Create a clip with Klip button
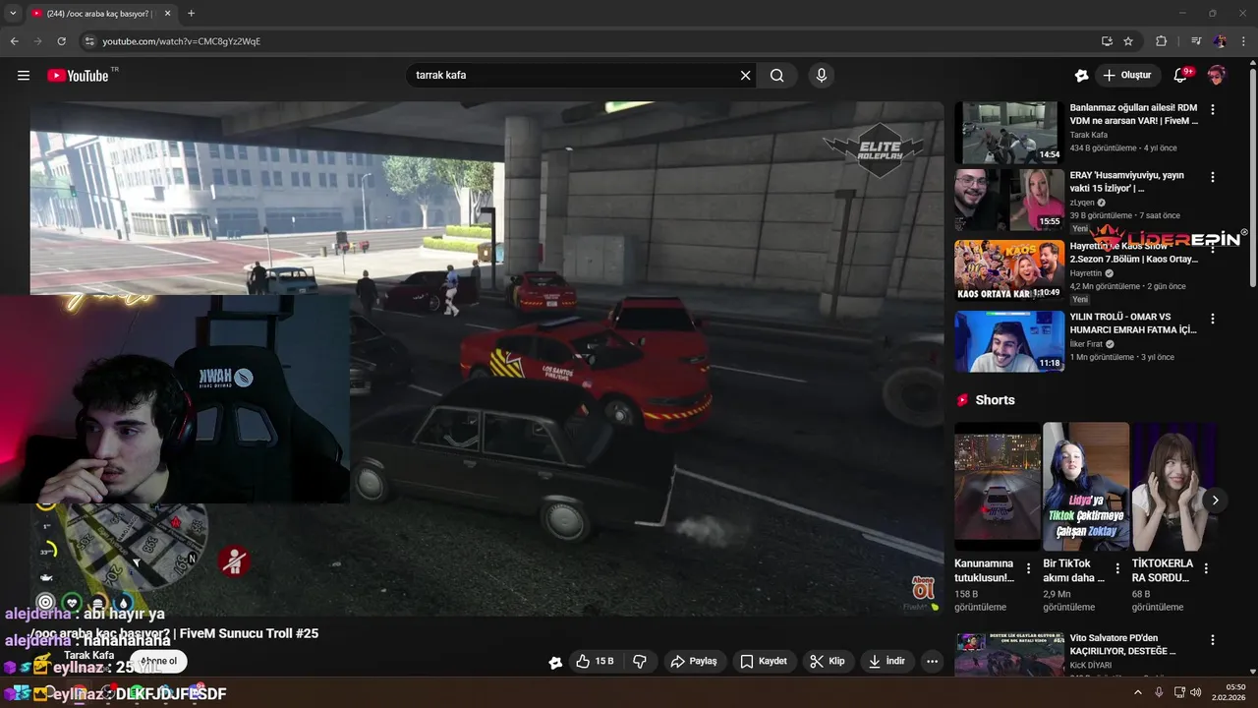 coord(828,661)
